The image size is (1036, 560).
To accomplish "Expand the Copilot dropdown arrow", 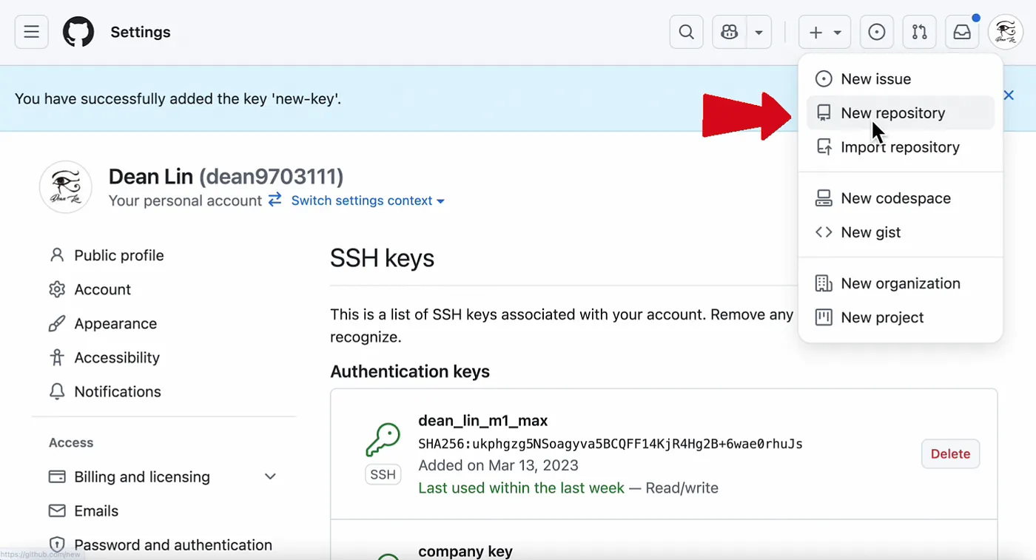I will click(759, 32).
